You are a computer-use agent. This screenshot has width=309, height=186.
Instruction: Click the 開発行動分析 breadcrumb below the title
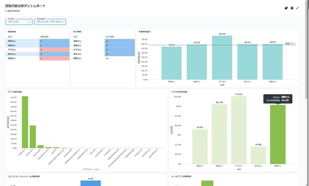click(14, 11)
